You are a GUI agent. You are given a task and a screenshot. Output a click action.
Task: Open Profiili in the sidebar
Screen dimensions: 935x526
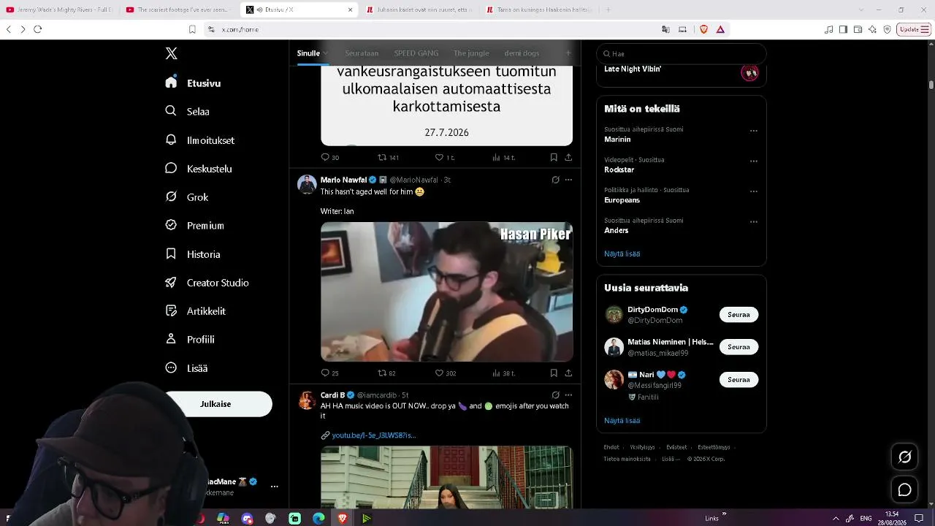click(x=190, y=340)
